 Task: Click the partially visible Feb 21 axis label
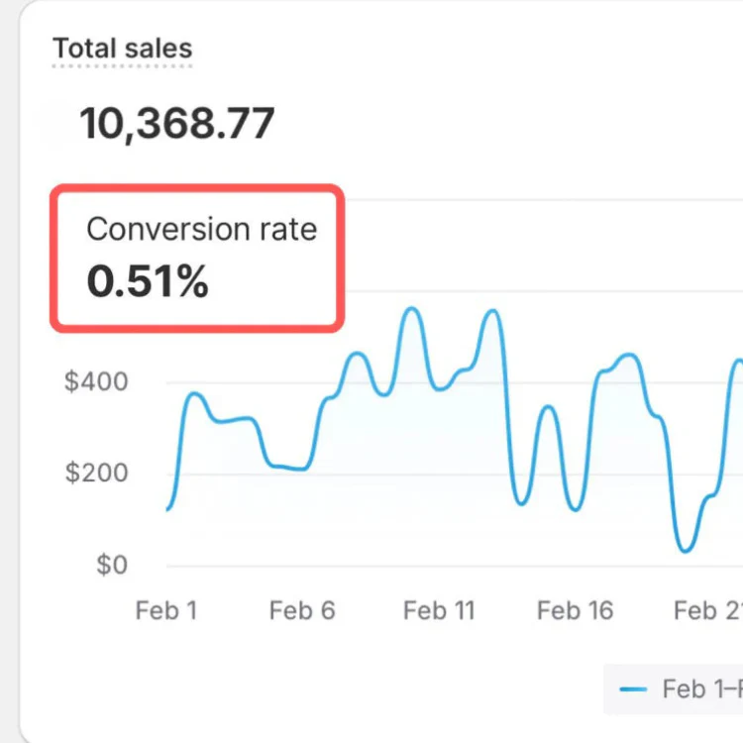click(x=707, y=610)
